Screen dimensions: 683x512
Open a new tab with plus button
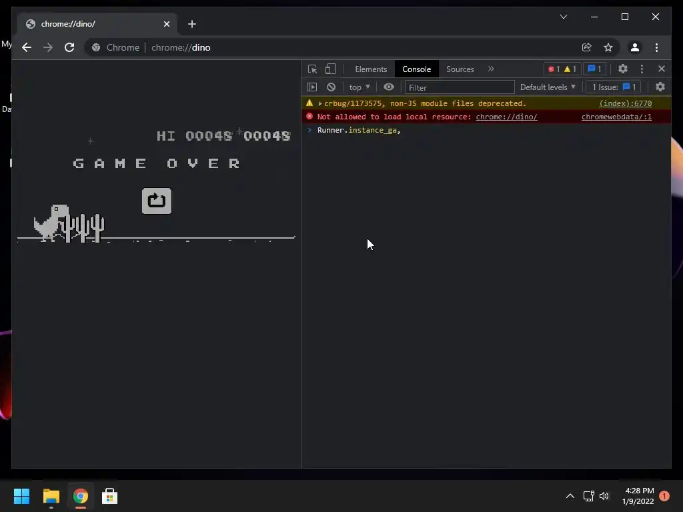191,24
